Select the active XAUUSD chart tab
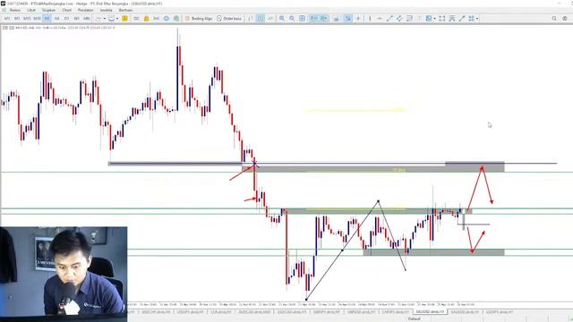Screen dimensions: 573x322 click(430, 312)
